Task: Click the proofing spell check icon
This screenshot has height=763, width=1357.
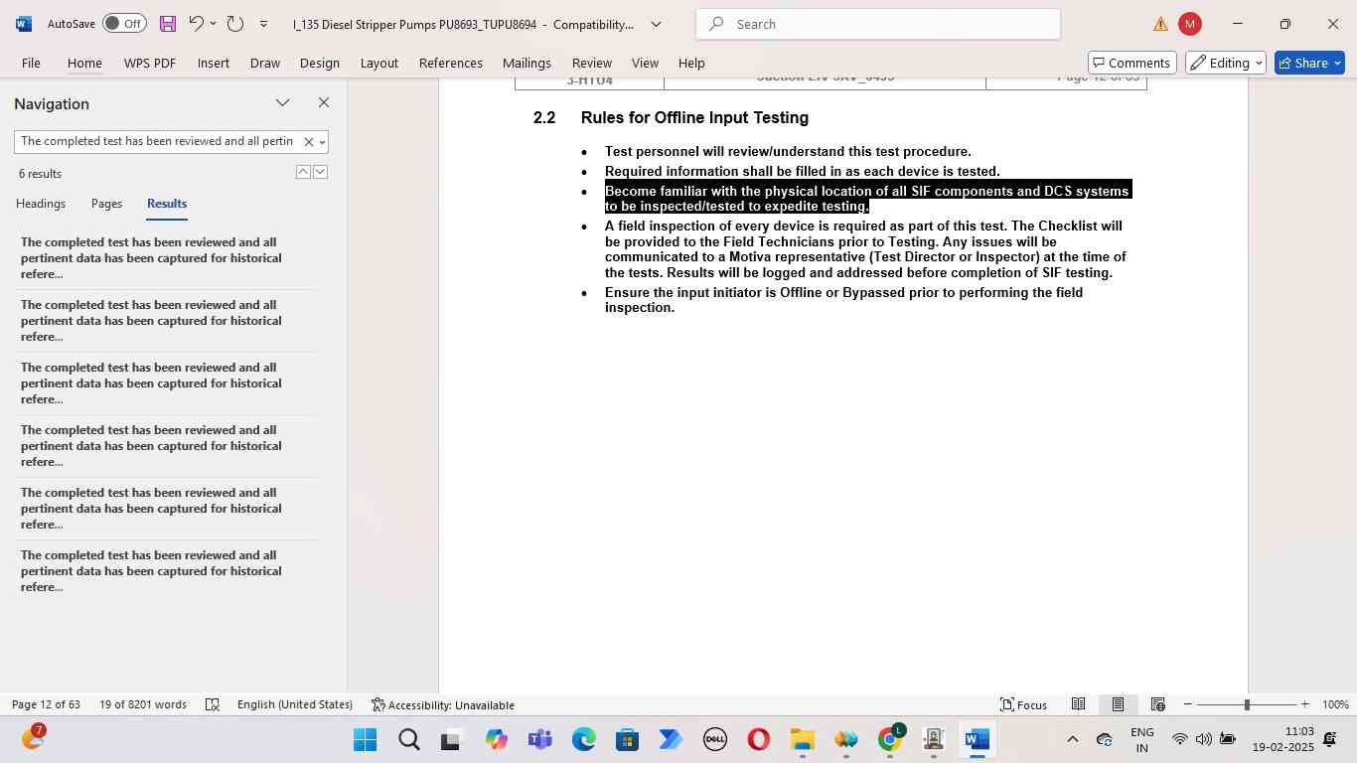Action: [x=212, y=704]
